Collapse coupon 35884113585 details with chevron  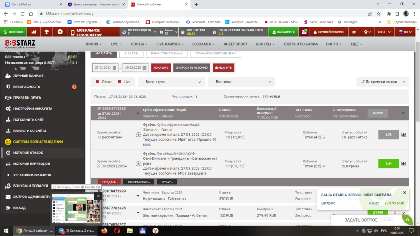[403, 113]
